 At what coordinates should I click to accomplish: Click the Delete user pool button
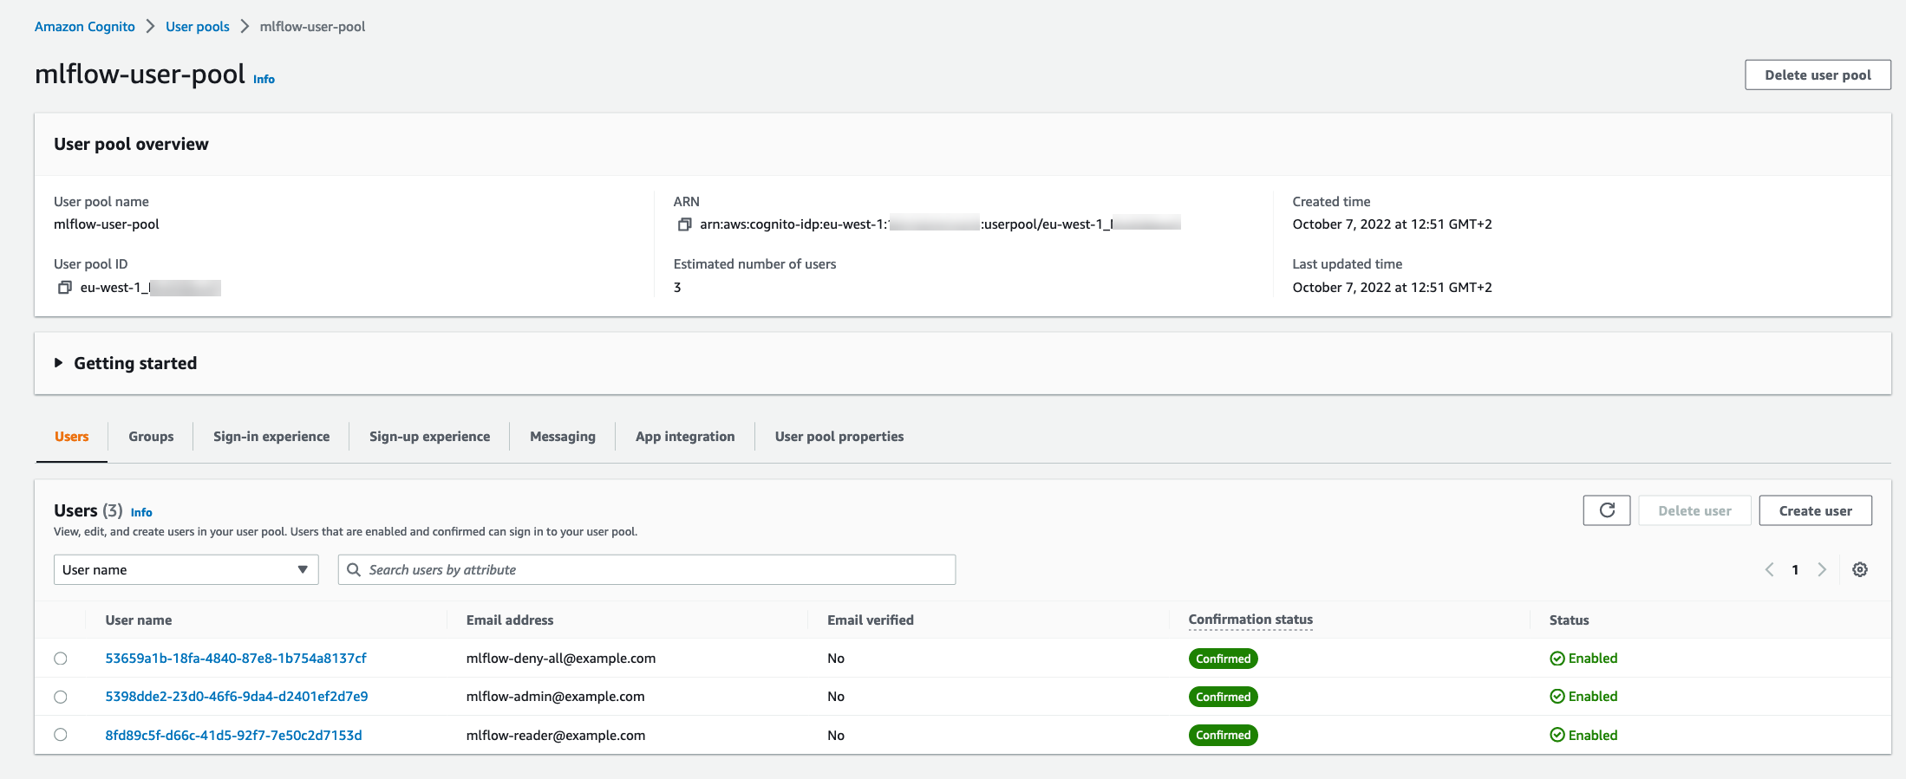tap(1818, 75)
